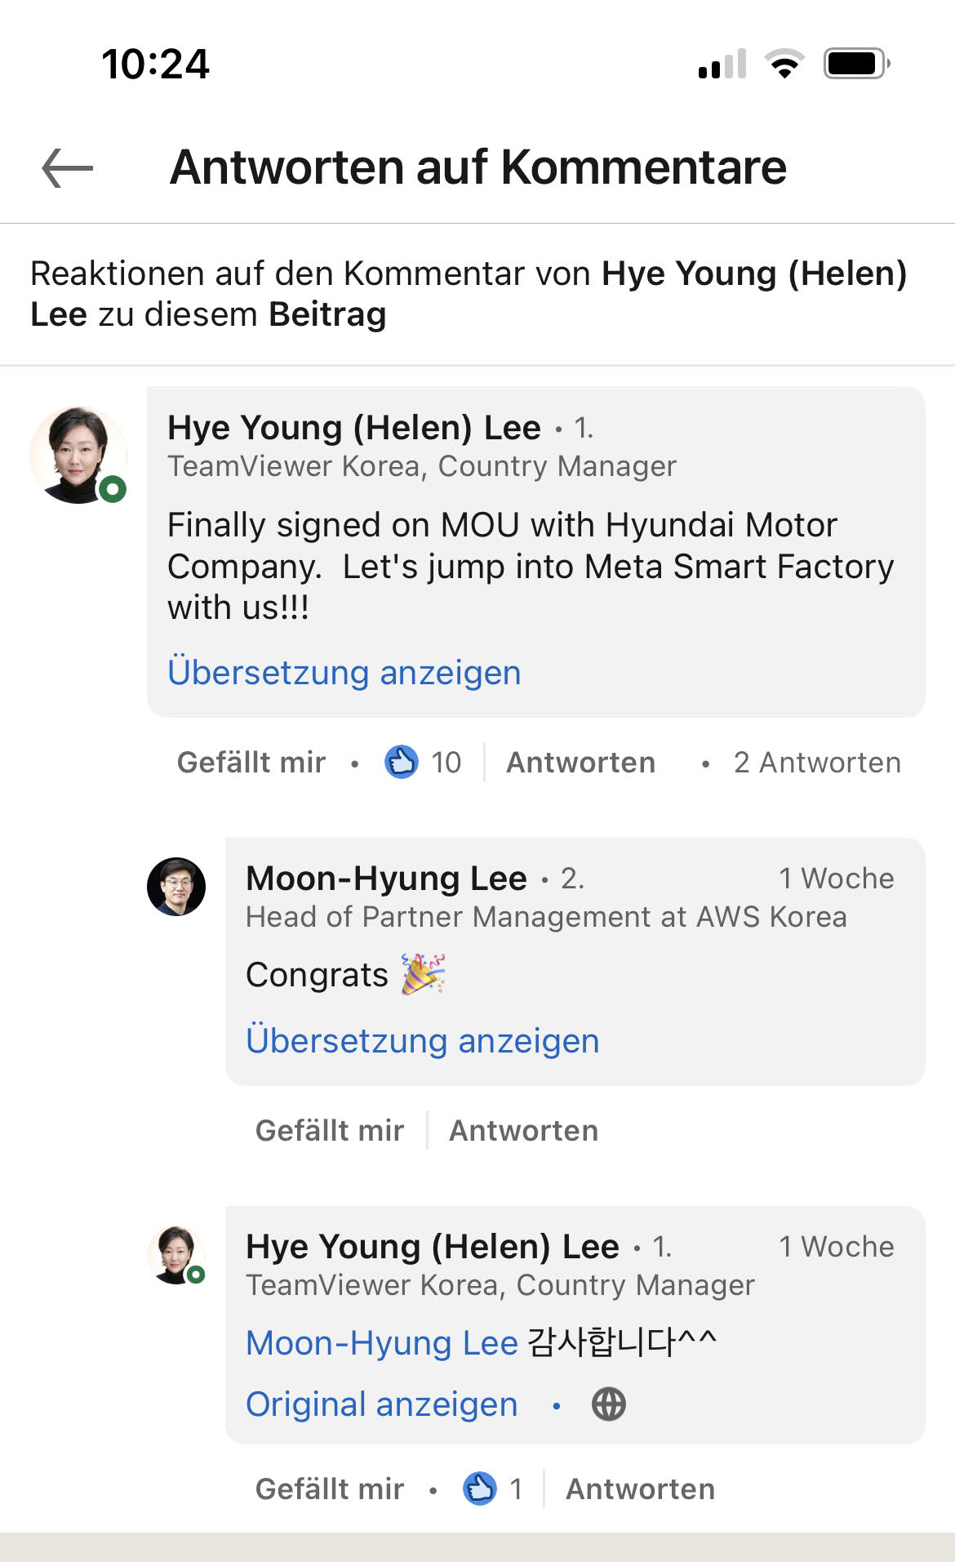The image size is (955, 1562).
Task: Open the bold 'Beitrag' post link
Action: coord(327,314)
